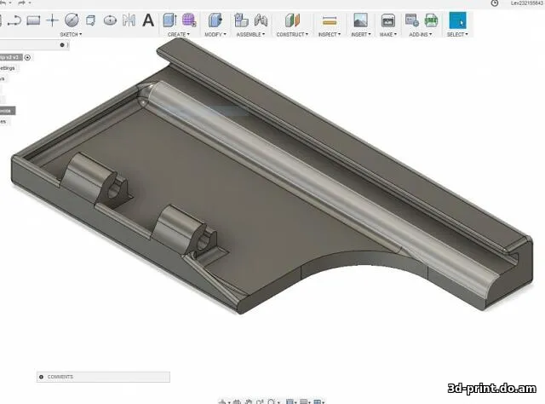Open the ADD-INS menu
Screen dimensions: 545x404
tap(420, 34)
